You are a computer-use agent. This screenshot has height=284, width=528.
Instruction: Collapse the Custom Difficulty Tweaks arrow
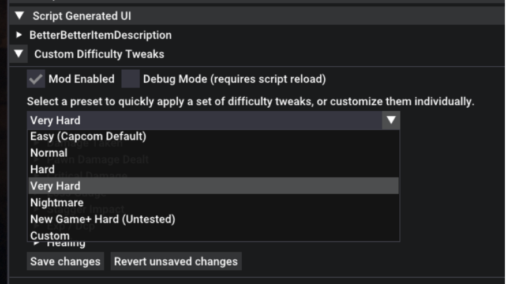coord(20,54)
